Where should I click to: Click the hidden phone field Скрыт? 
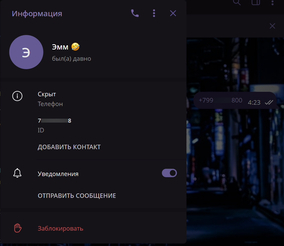click(x=47, y=94)
